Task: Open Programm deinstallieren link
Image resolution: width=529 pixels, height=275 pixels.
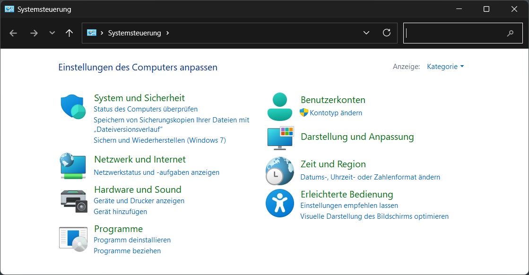Action: 132,240
